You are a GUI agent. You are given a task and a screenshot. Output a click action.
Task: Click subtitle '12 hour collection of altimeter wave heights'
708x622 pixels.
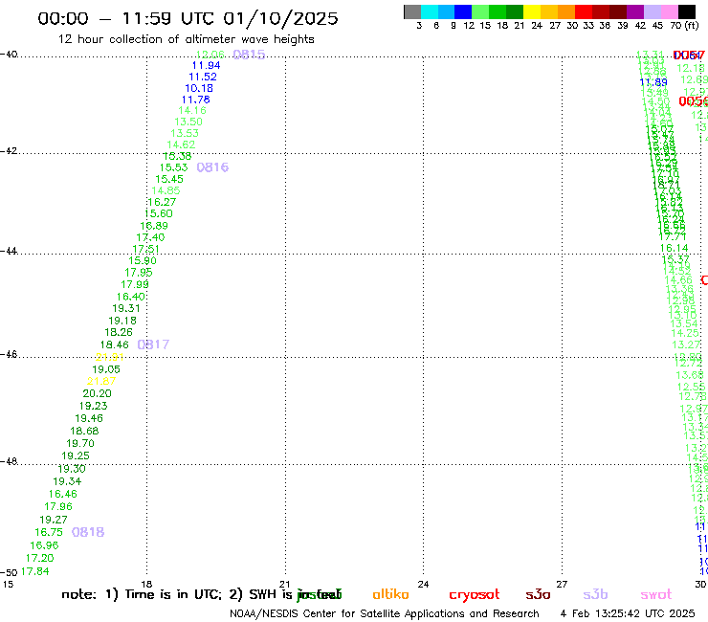pos(186,39)
